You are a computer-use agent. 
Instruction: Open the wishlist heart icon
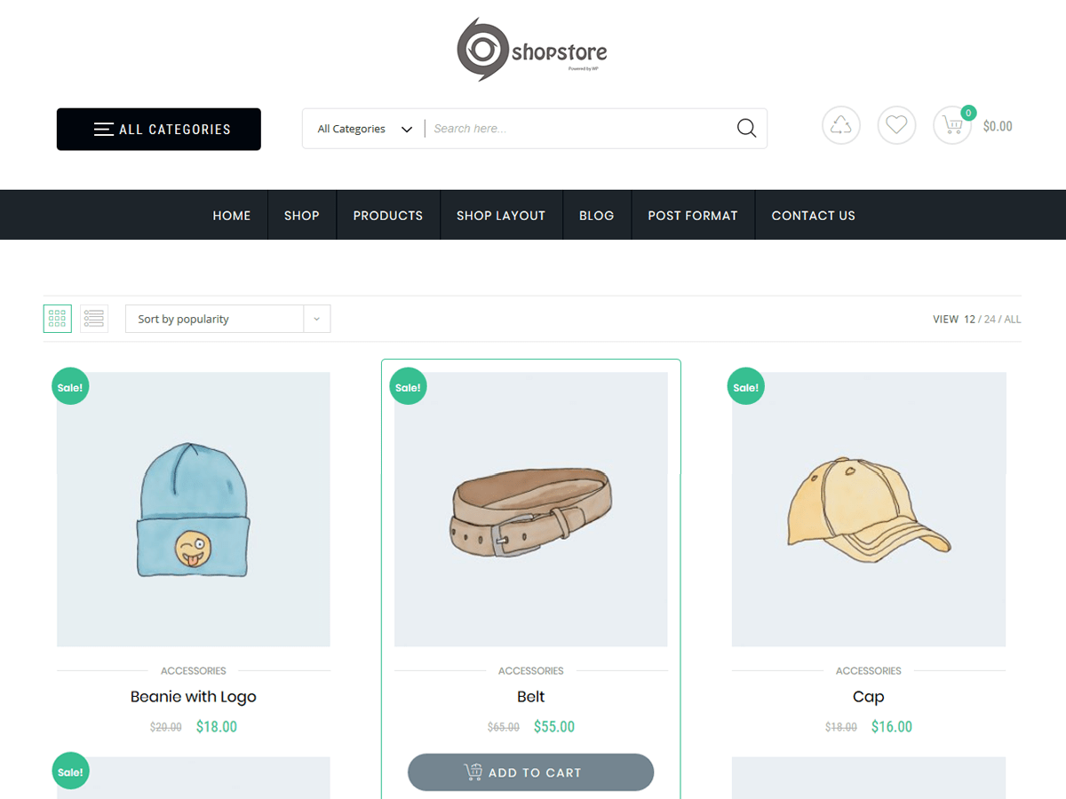[896, 124]
